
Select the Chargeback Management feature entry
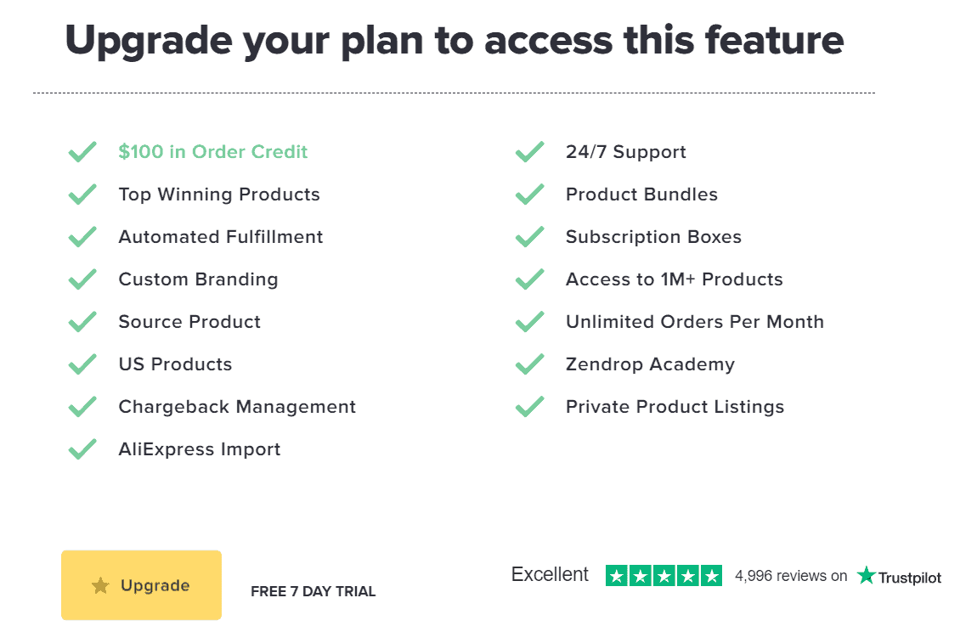point(237,407)
